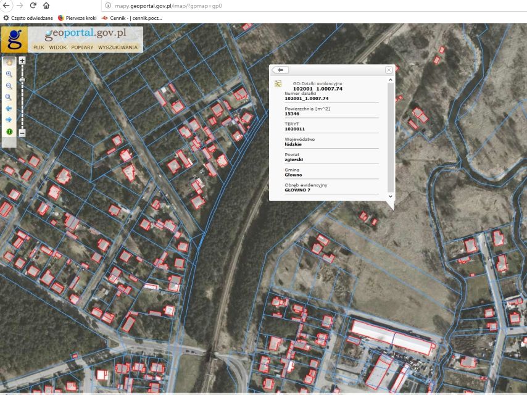This screenshot has height=395, width=527.
Task: Open the 'Pierwsze kroki' bookmark
Action: [x=77, y=18]
